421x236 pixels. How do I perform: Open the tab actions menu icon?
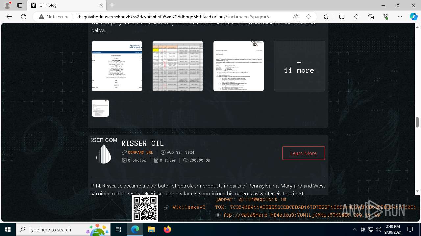(x=20, y=5)
